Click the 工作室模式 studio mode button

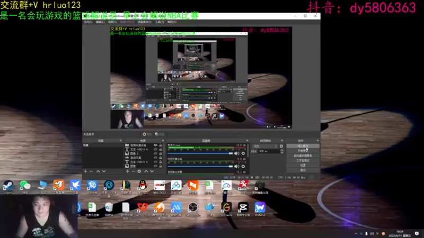point(303,161)
